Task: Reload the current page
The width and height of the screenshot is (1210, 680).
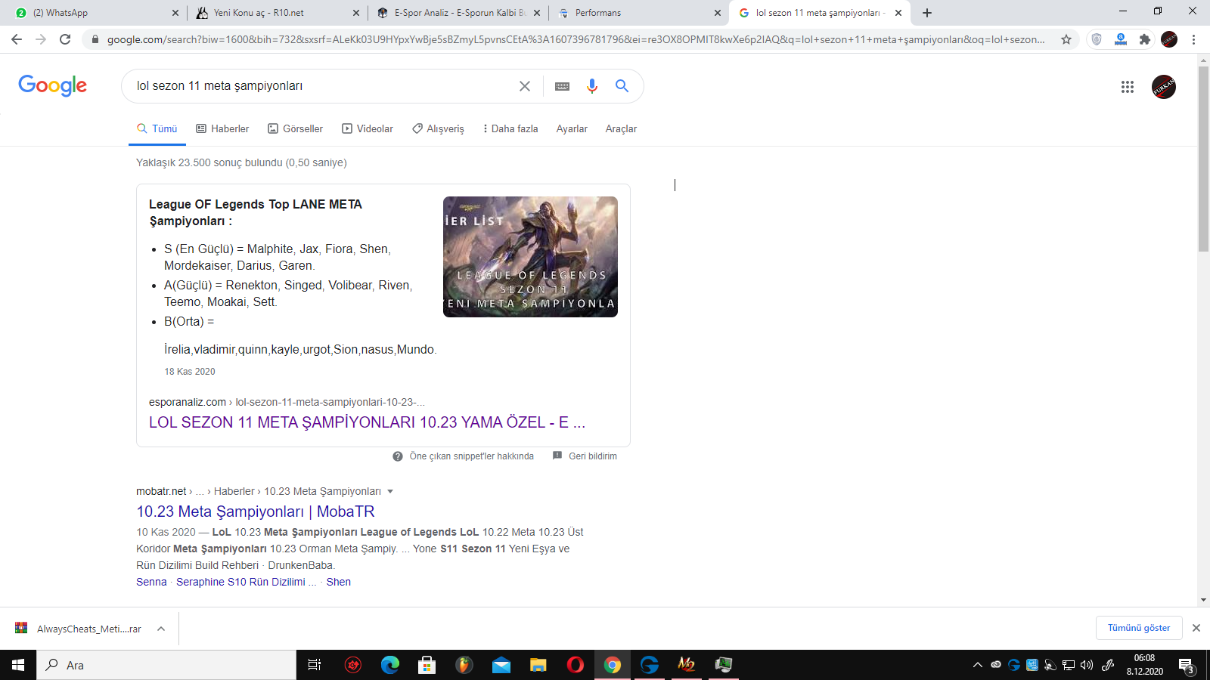Action: click(65, 39)
